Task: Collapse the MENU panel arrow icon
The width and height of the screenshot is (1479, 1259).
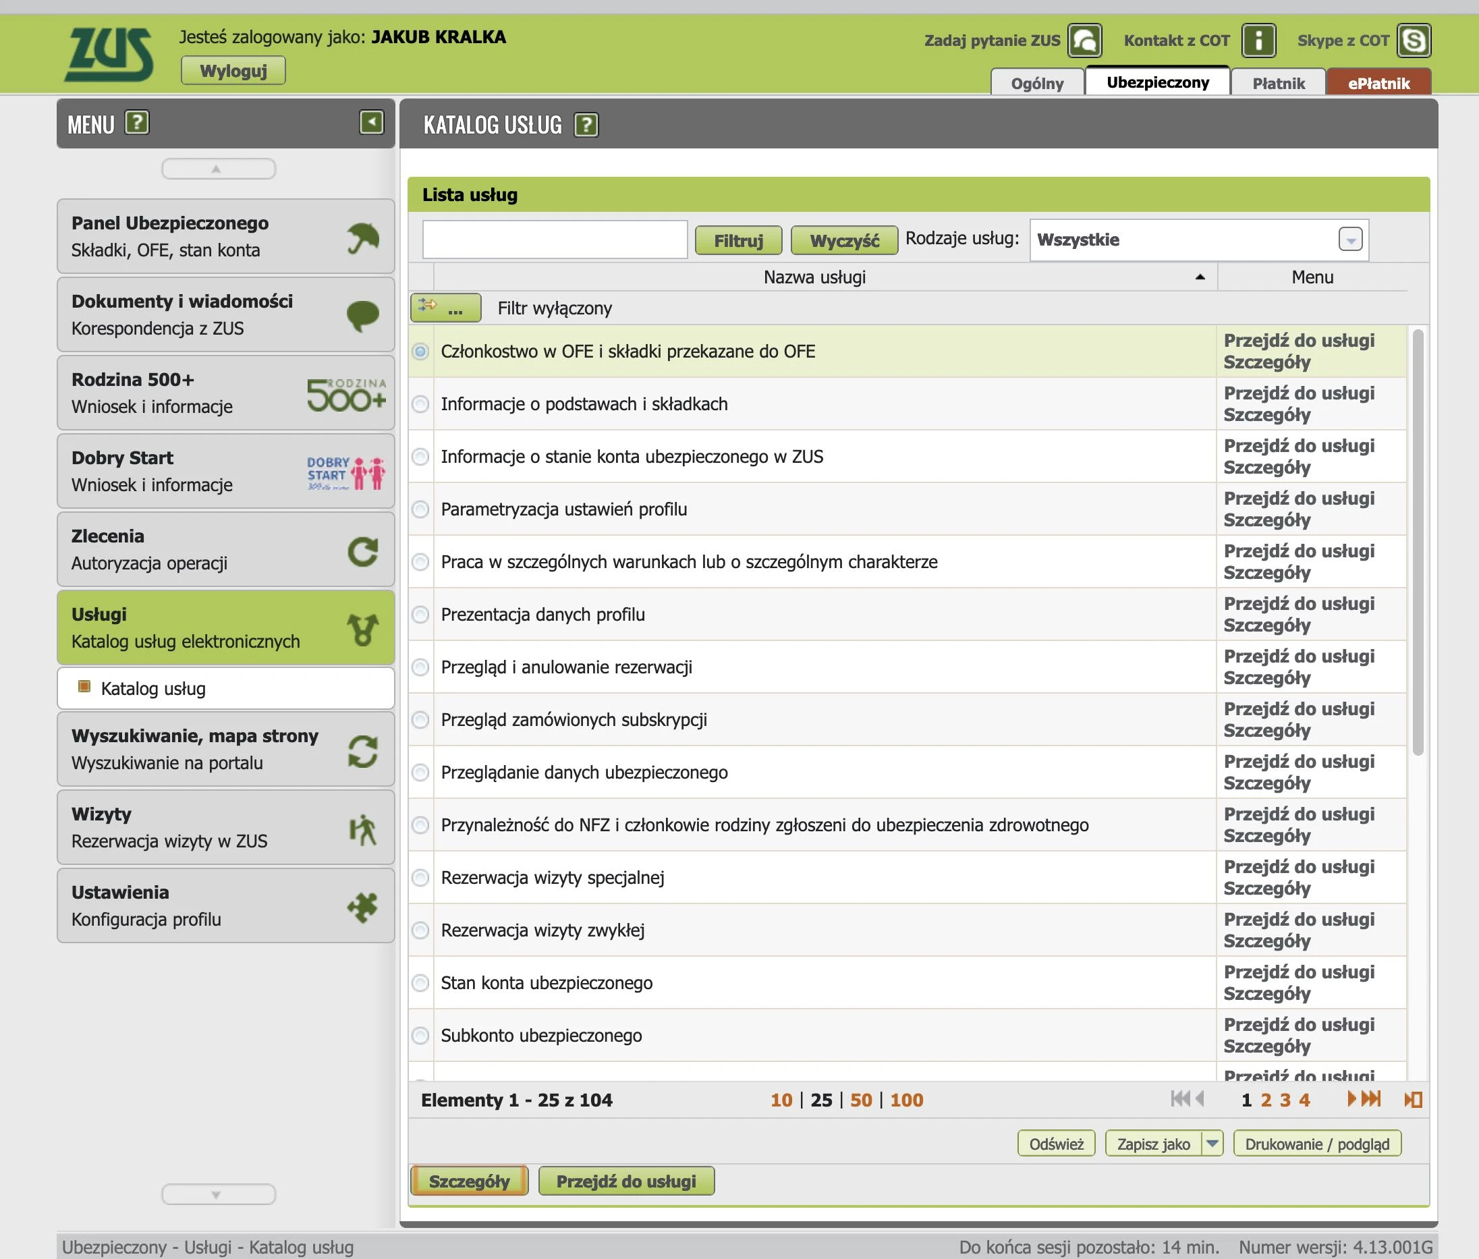Action: click(371, 122)
